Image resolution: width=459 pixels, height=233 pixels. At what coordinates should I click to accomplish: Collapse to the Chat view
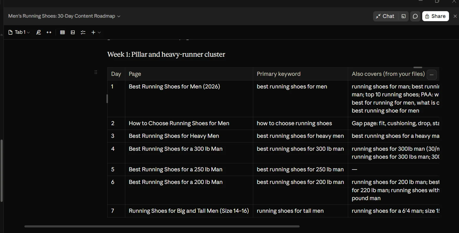click(x=385, y=16)
